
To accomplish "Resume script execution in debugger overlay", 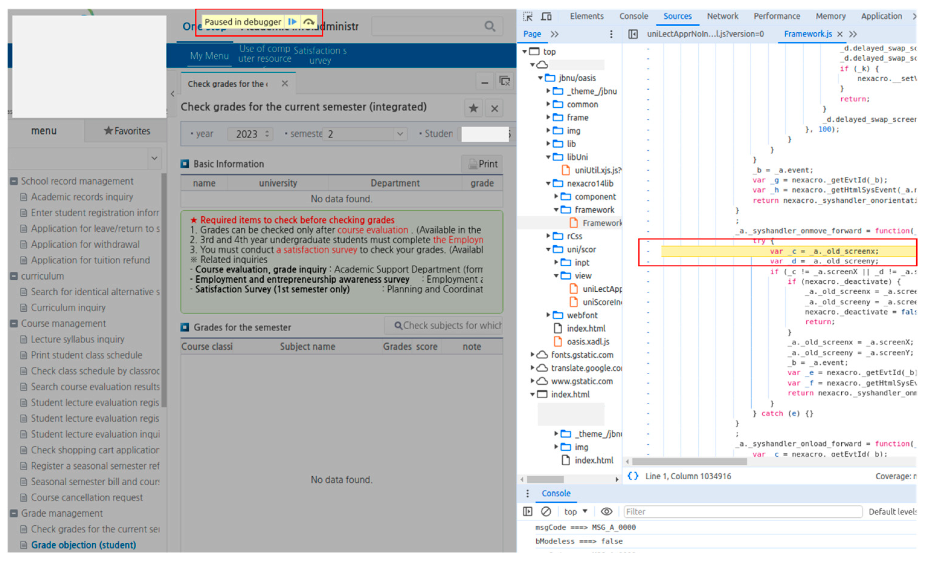I will (292, 22).
